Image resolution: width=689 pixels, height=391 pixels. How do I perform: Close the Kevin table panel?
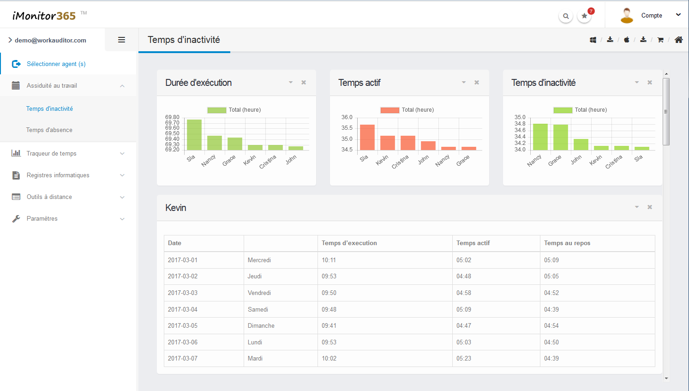pos(650,207)
